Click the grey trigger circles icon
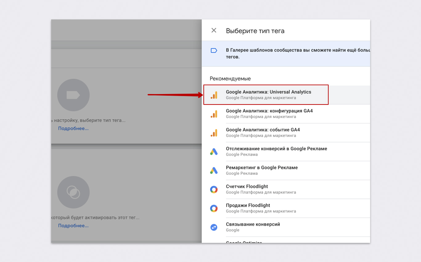This screenshot has height=262, width=421. point(73,192)
